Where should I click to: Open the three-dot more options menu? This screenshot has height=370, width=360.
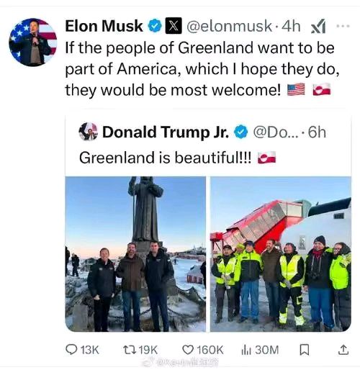(343, 26)
